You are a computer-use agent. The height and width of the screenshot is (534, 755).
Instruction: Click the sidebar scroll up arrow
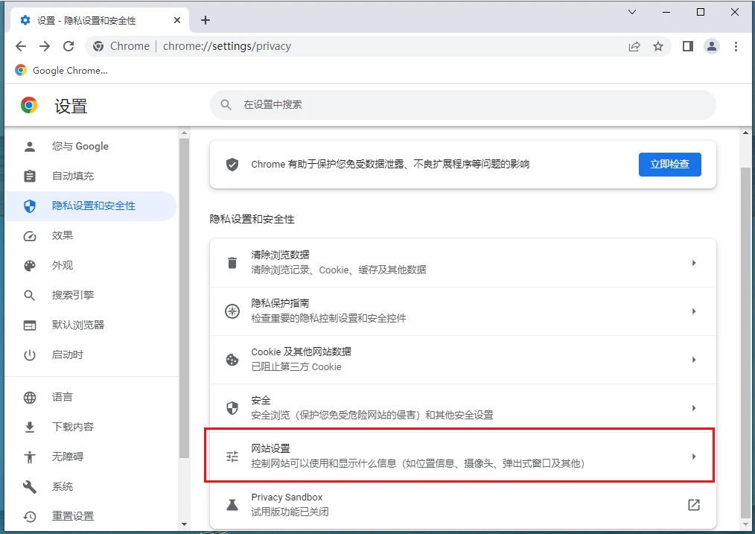(x=184, y=133)
